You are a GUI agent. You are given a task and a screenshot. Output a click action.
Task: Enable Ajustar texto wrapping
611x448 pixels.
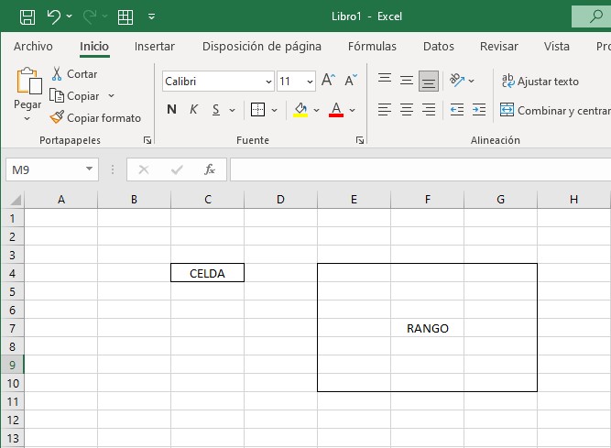click(x=540, y=81)
